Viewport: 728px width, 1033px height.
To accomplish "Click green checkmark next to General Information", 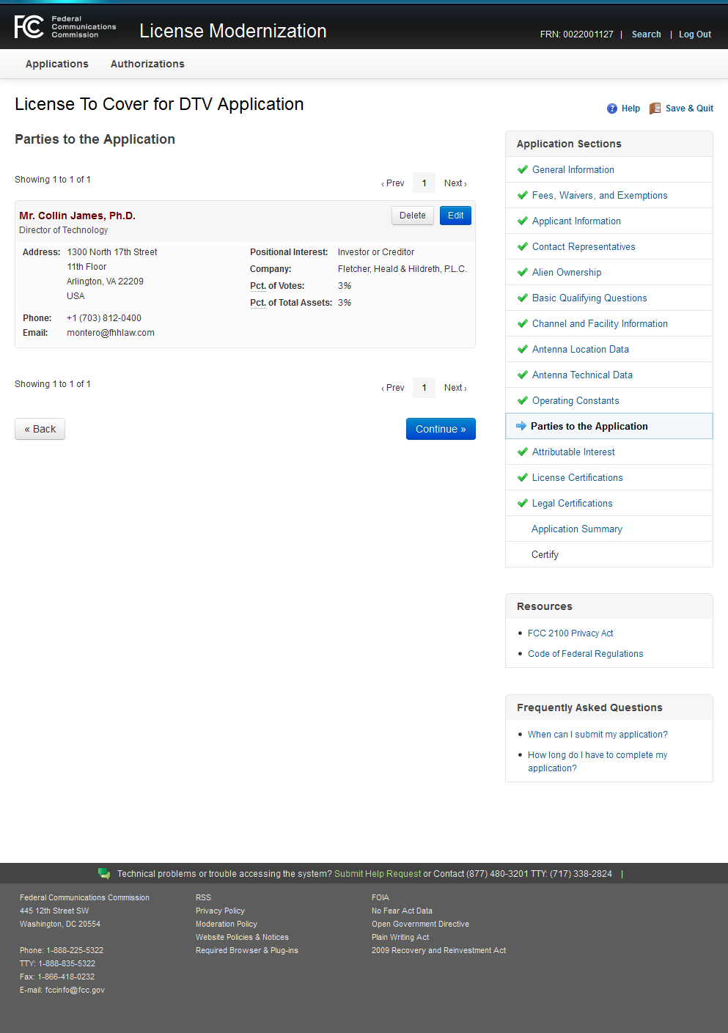I will (x=523, y=169).
